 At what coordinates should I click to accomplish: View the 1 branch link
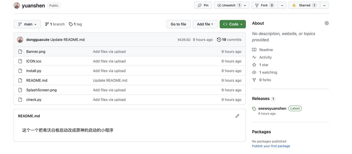point(55,24)
